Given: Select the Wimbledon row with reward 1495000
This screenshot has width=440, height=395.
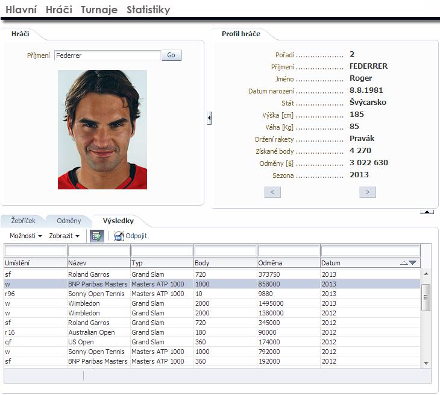Looking at the screenshot, I should (x=212, y=303).
